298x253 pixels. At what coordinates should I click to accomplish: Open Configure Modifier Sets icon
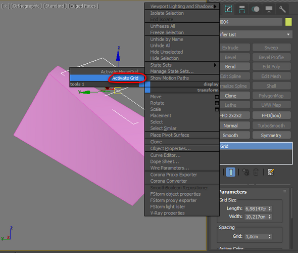271,172
